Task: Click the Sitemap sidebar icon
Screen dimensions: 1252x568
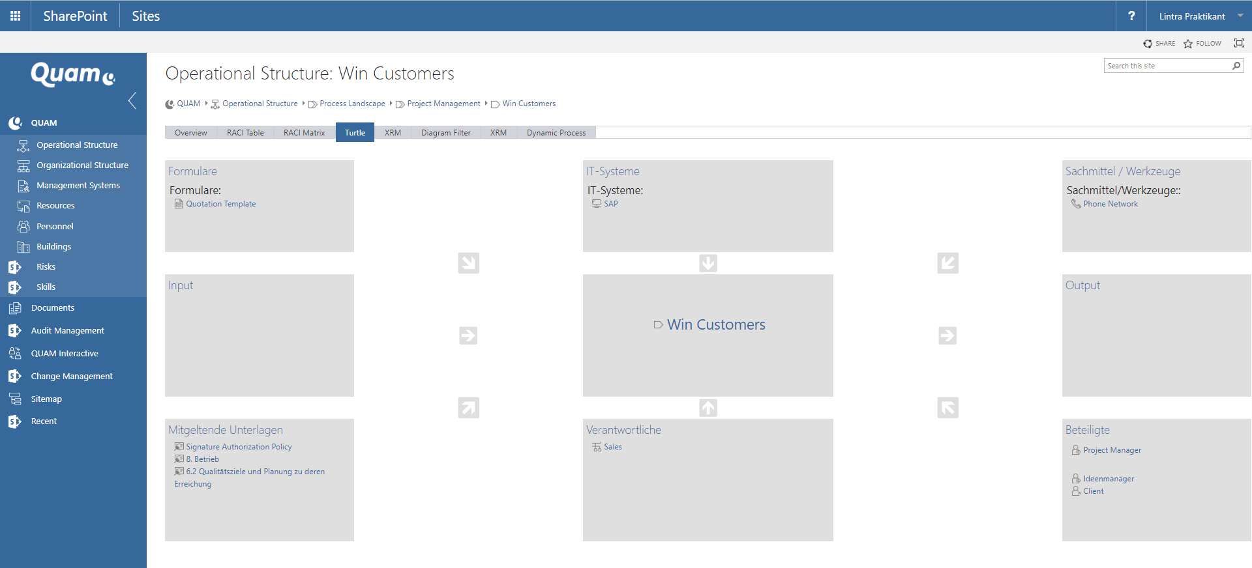Action: pos(15,399)
